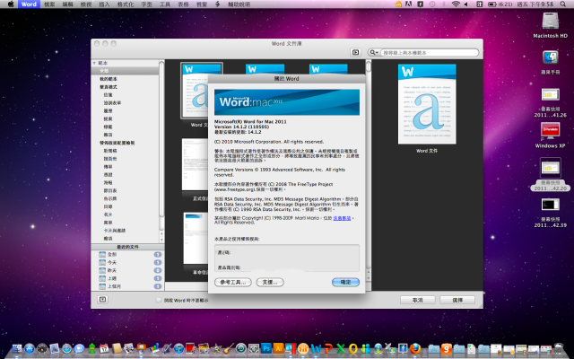
Task: Open Spotlight search in menu bar
Action: point(563,4)
